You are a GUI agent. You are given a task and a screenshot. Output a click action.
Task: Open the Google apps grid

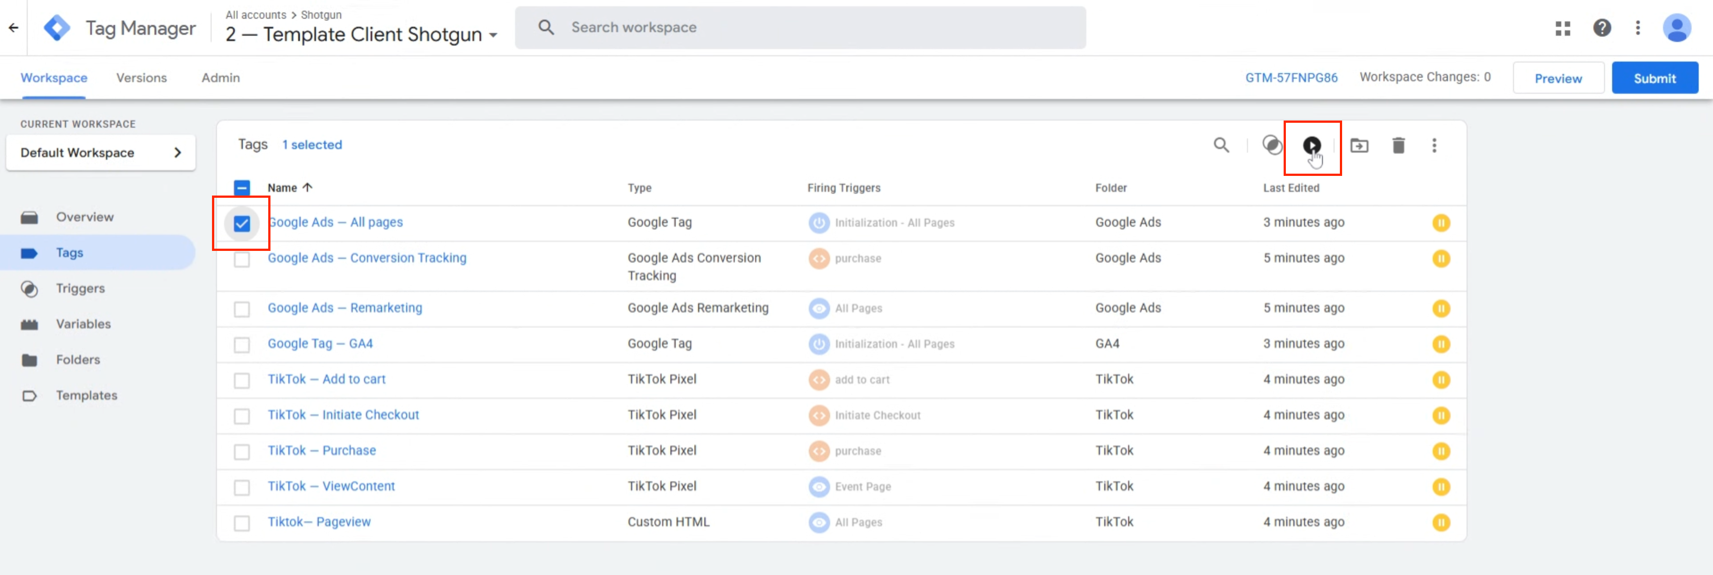pyautogui.click(x=1563, y=28)
